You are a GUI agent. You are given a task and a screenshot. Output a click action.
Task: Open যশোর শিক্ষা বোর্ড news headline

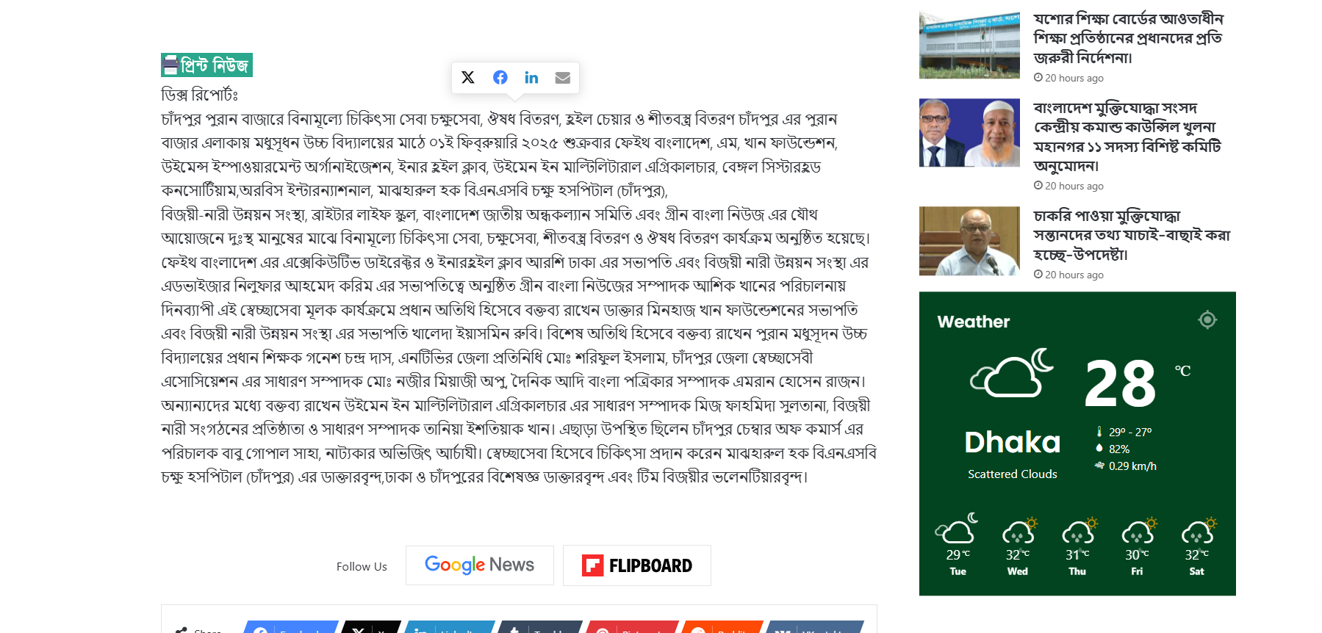(1128, 38)
